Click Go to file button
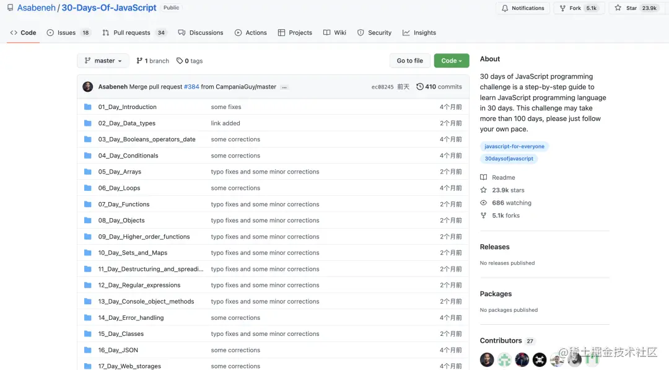Viewport: 669px width, 370px height. (409, 61)
